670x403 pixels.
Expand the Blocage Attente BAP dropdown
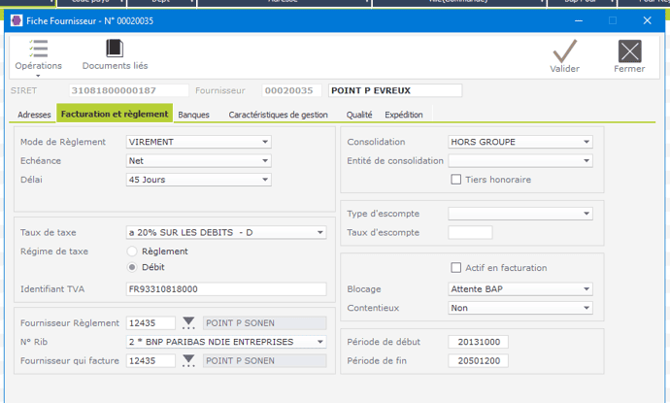click(586, 288)
